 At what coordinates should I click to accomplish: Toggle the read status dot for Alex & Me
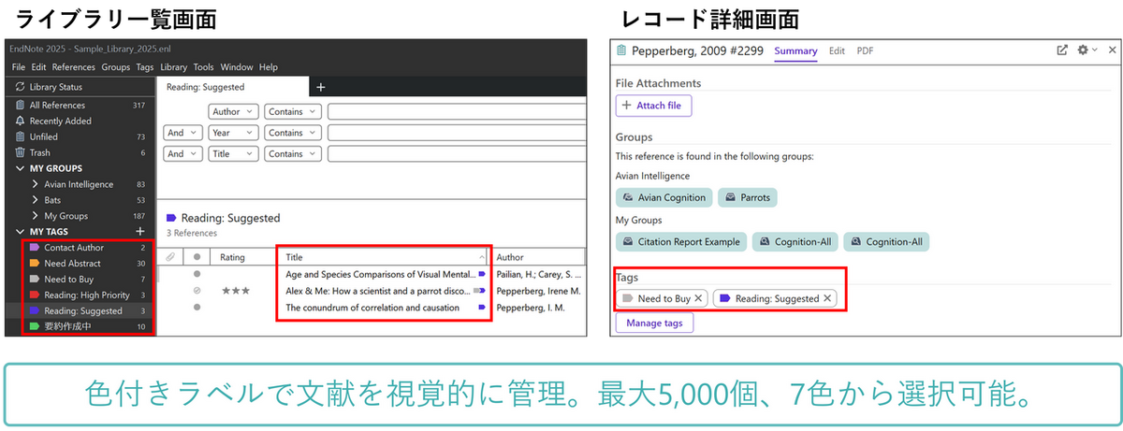[x=197, y=291]
